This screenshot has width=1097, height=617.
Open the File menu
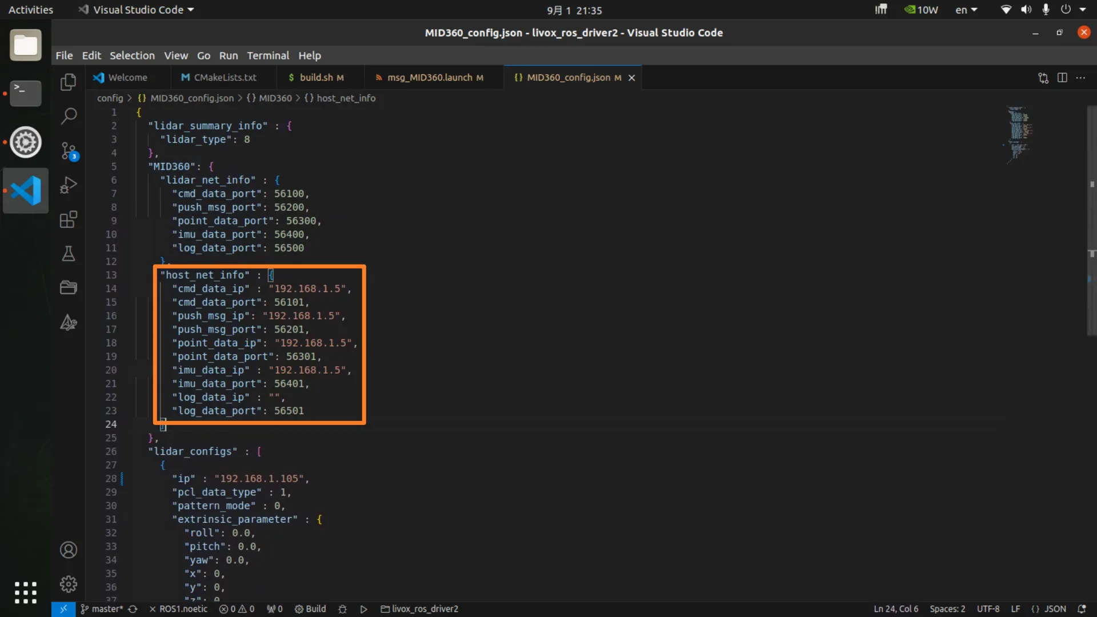(64, 55)
